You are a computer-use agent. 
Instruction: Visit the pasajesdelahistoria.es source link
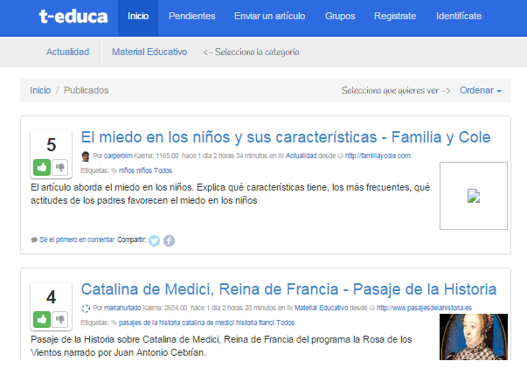click(x=424, y=308)
